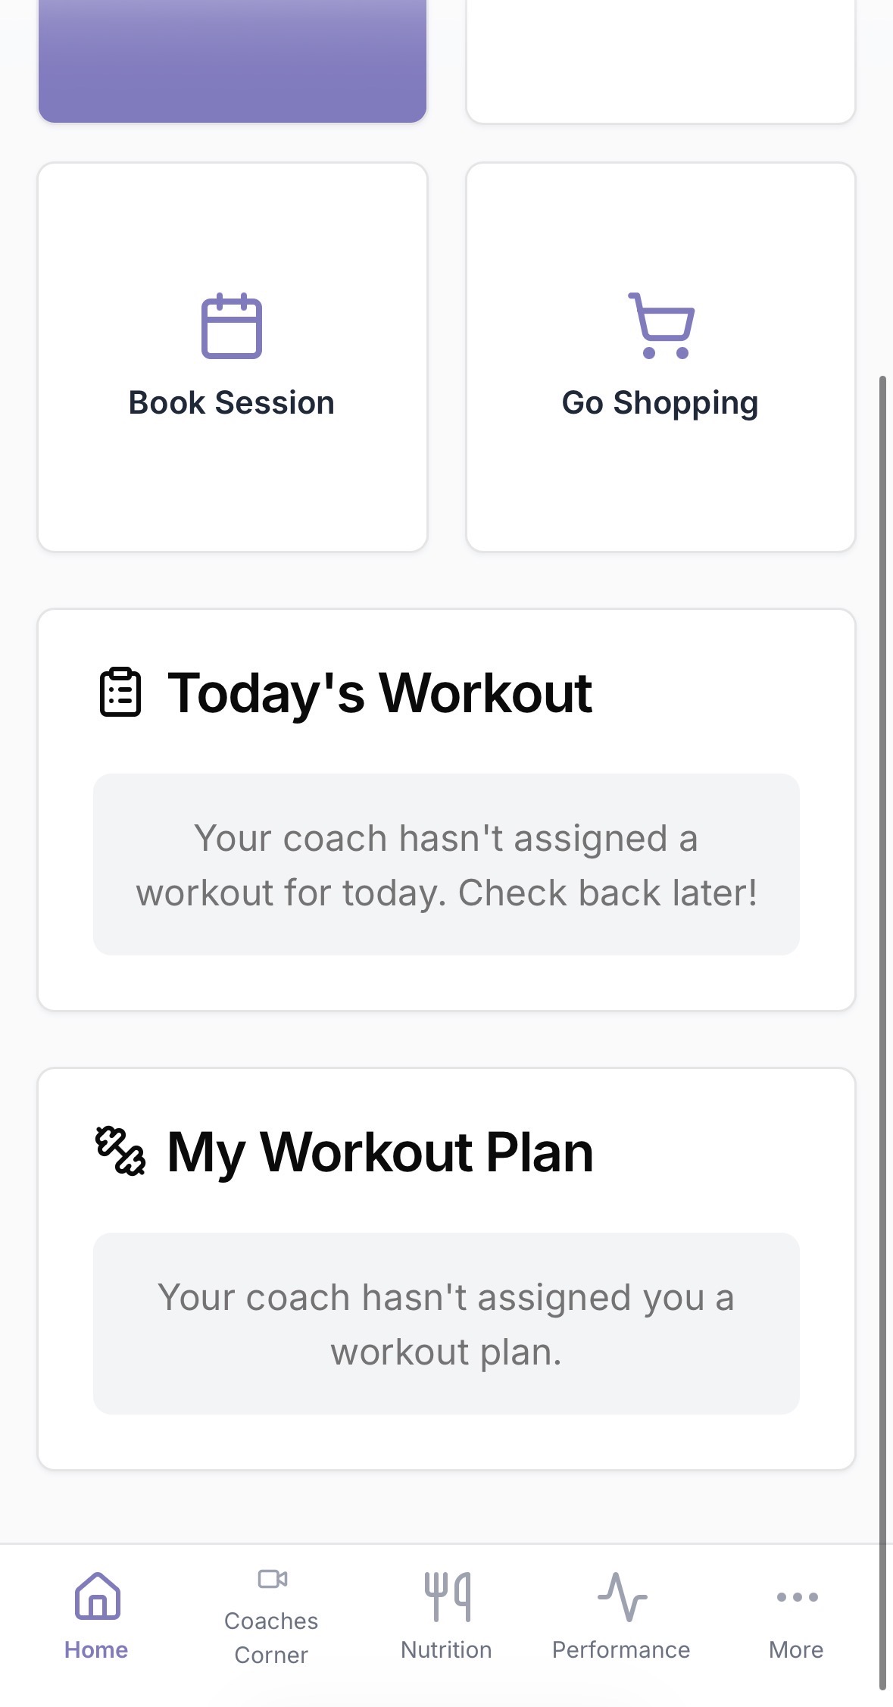The image size is (893, 1707).
Task: Click the dumbbell icon beside My Workout Plan
Action: point(120,1151)
